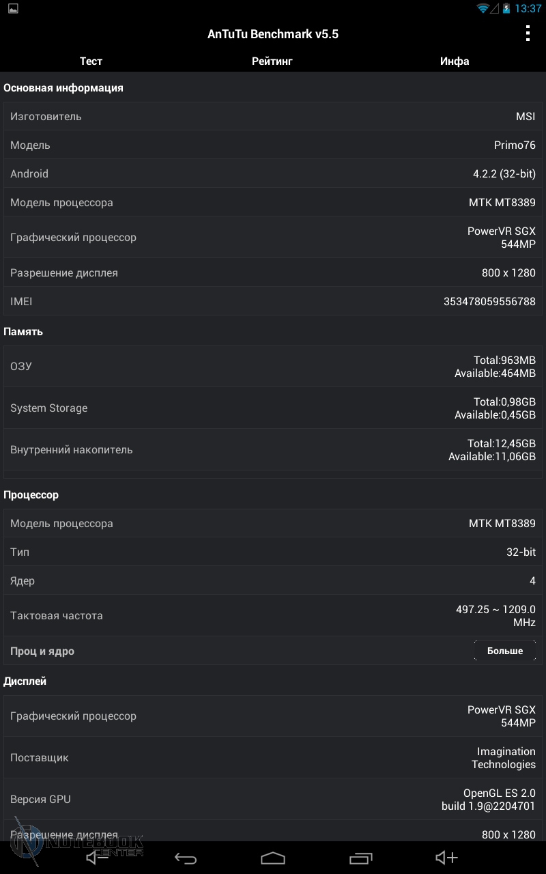Image resolution: width=546 pixels, height=874 pixels.
Task: Switch to the Рейтинг tab
Action: (272, 61)
